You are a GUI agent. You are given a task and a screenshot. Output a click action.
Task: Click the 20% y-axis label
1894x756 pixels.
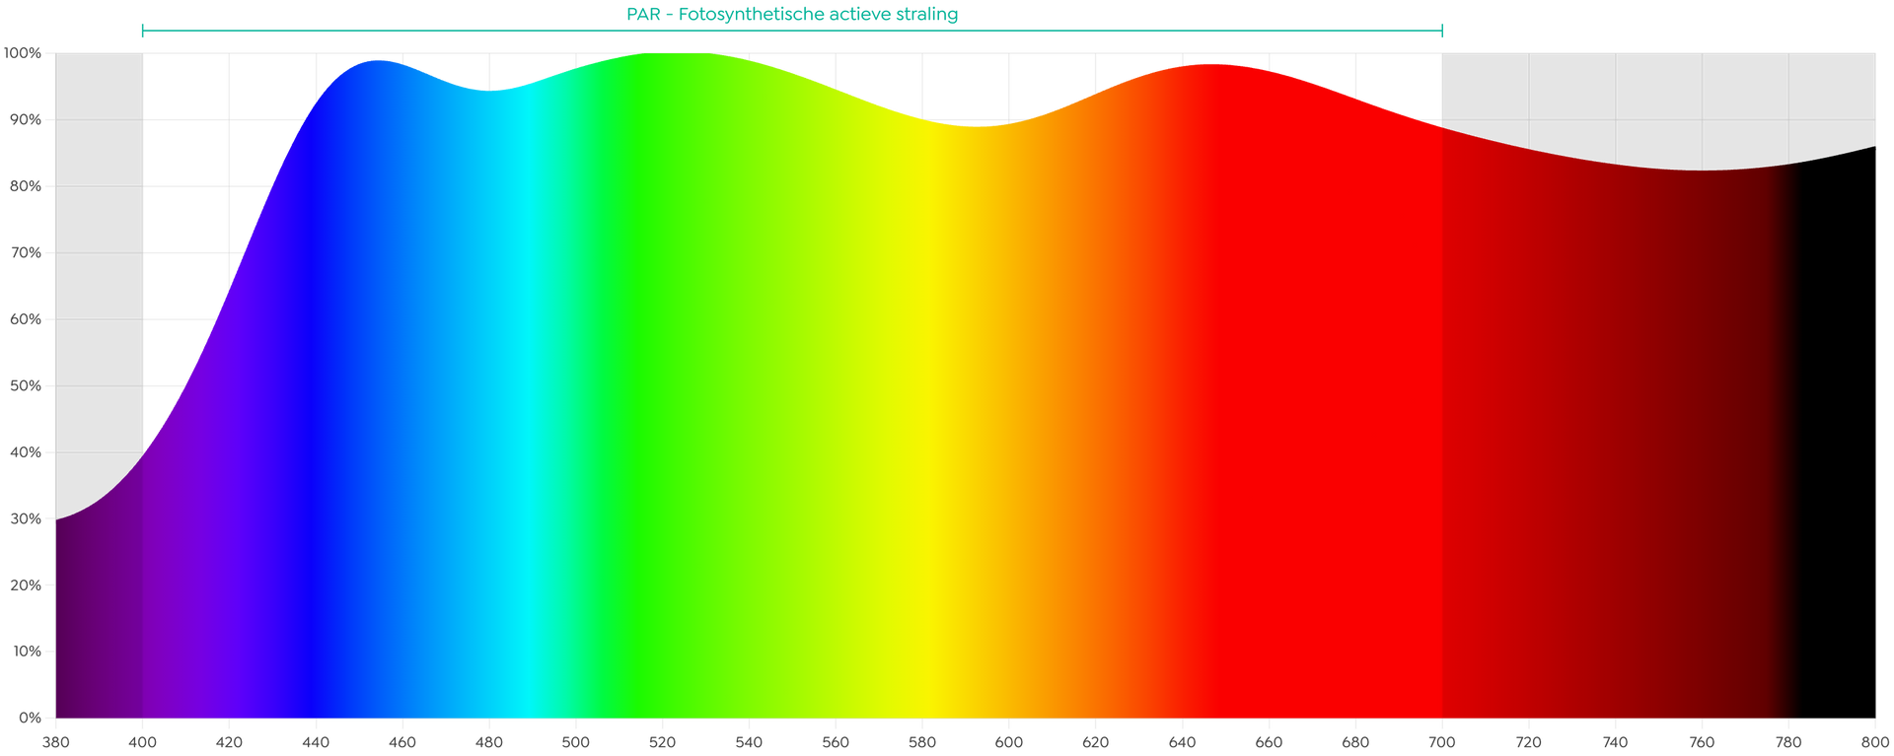[x=25, y=584]
